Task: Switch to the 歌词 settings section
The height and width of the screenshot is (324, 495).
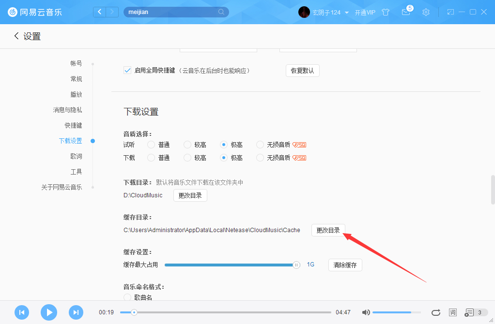Action: point(76,156)
